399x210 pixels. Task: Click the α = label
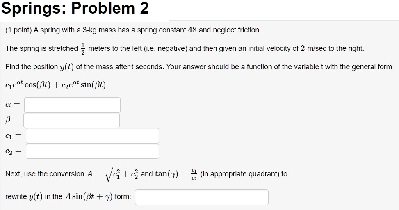click(x=13, y=105)
